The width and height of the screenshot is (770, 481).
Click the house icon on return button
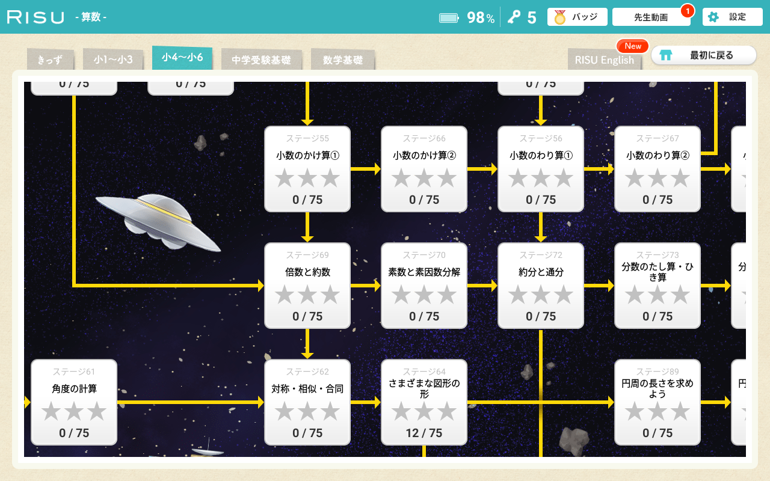pos(665,55)
